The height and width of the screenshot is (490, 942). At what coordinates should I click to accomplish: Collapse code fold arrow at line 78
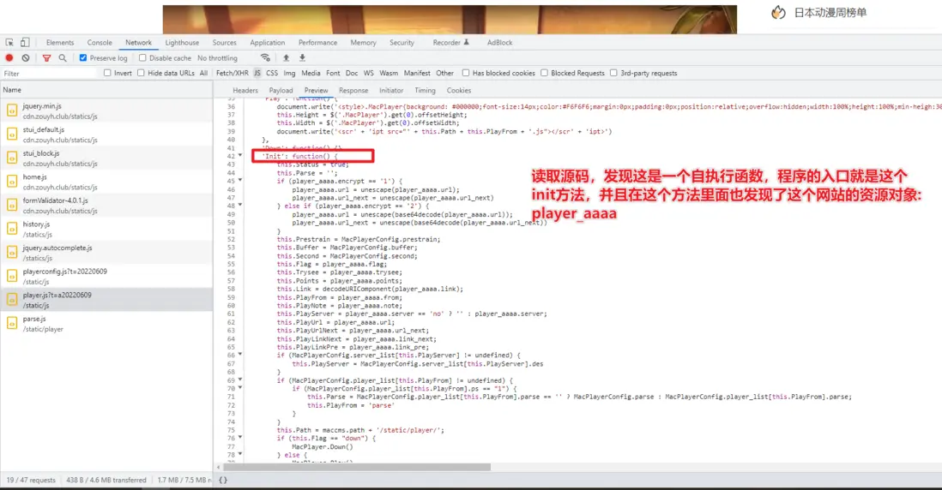240,455
